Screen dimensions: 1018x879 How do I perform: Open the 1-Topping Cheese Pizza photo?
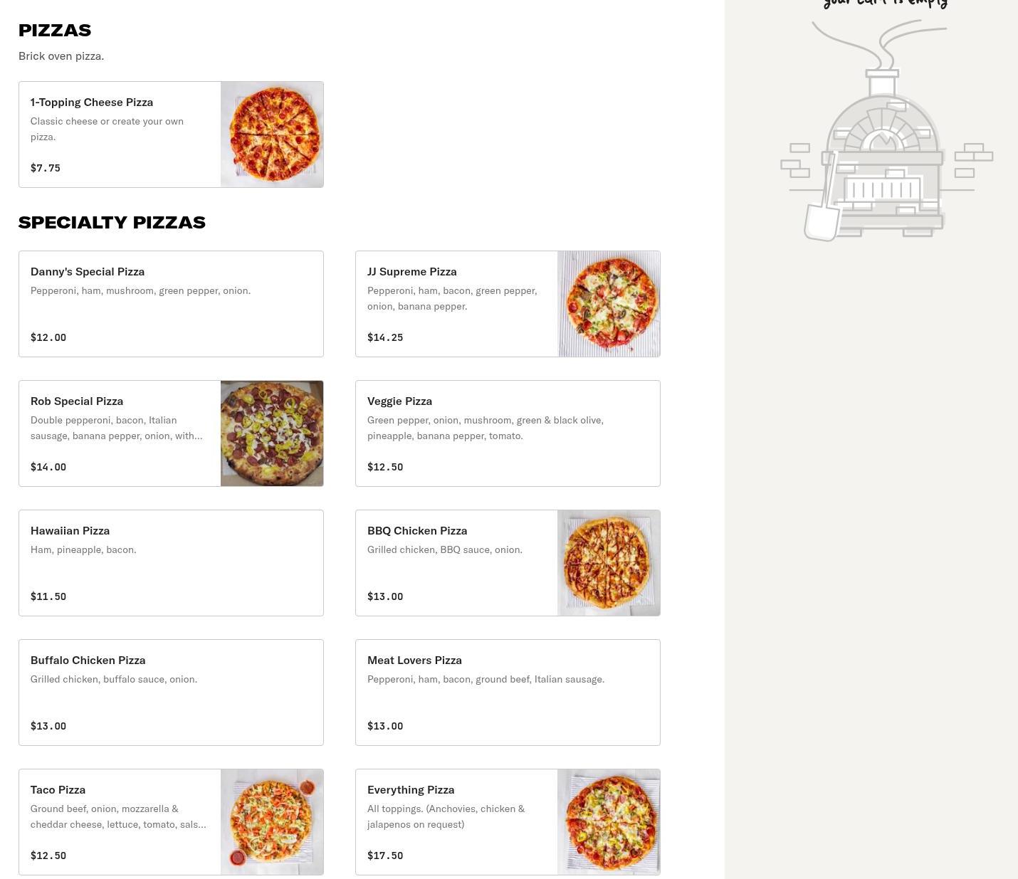[272, 135]
